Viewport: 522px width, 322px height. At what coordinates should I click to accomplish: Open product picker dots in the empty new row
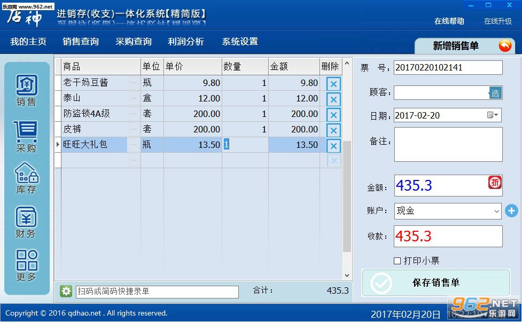134,160
